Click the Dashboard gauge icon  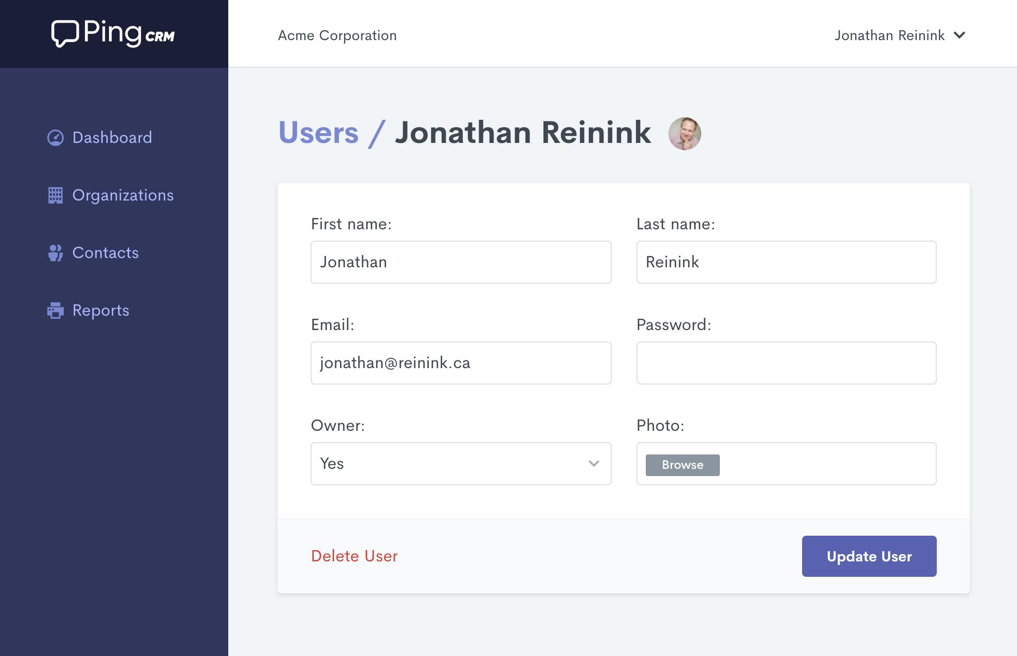pyautogui.click(x=56, y=138)
